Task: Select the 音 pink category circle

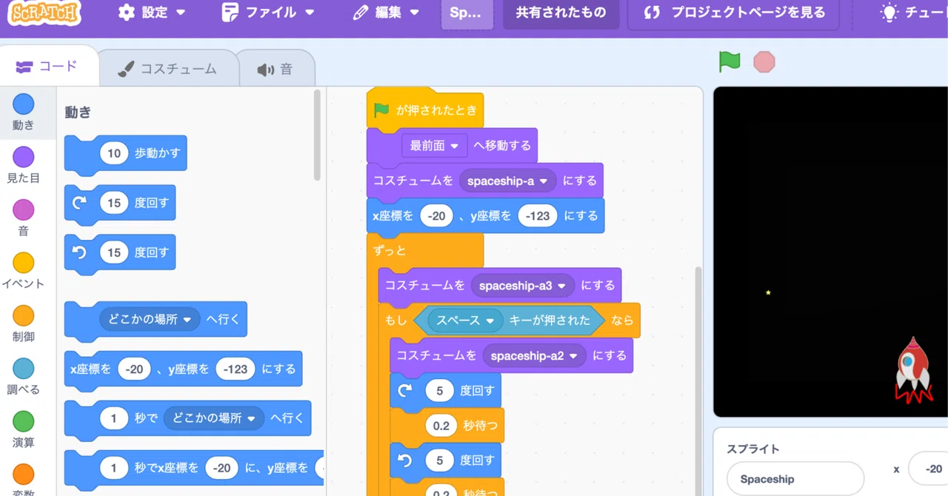Action: [24, 210]
